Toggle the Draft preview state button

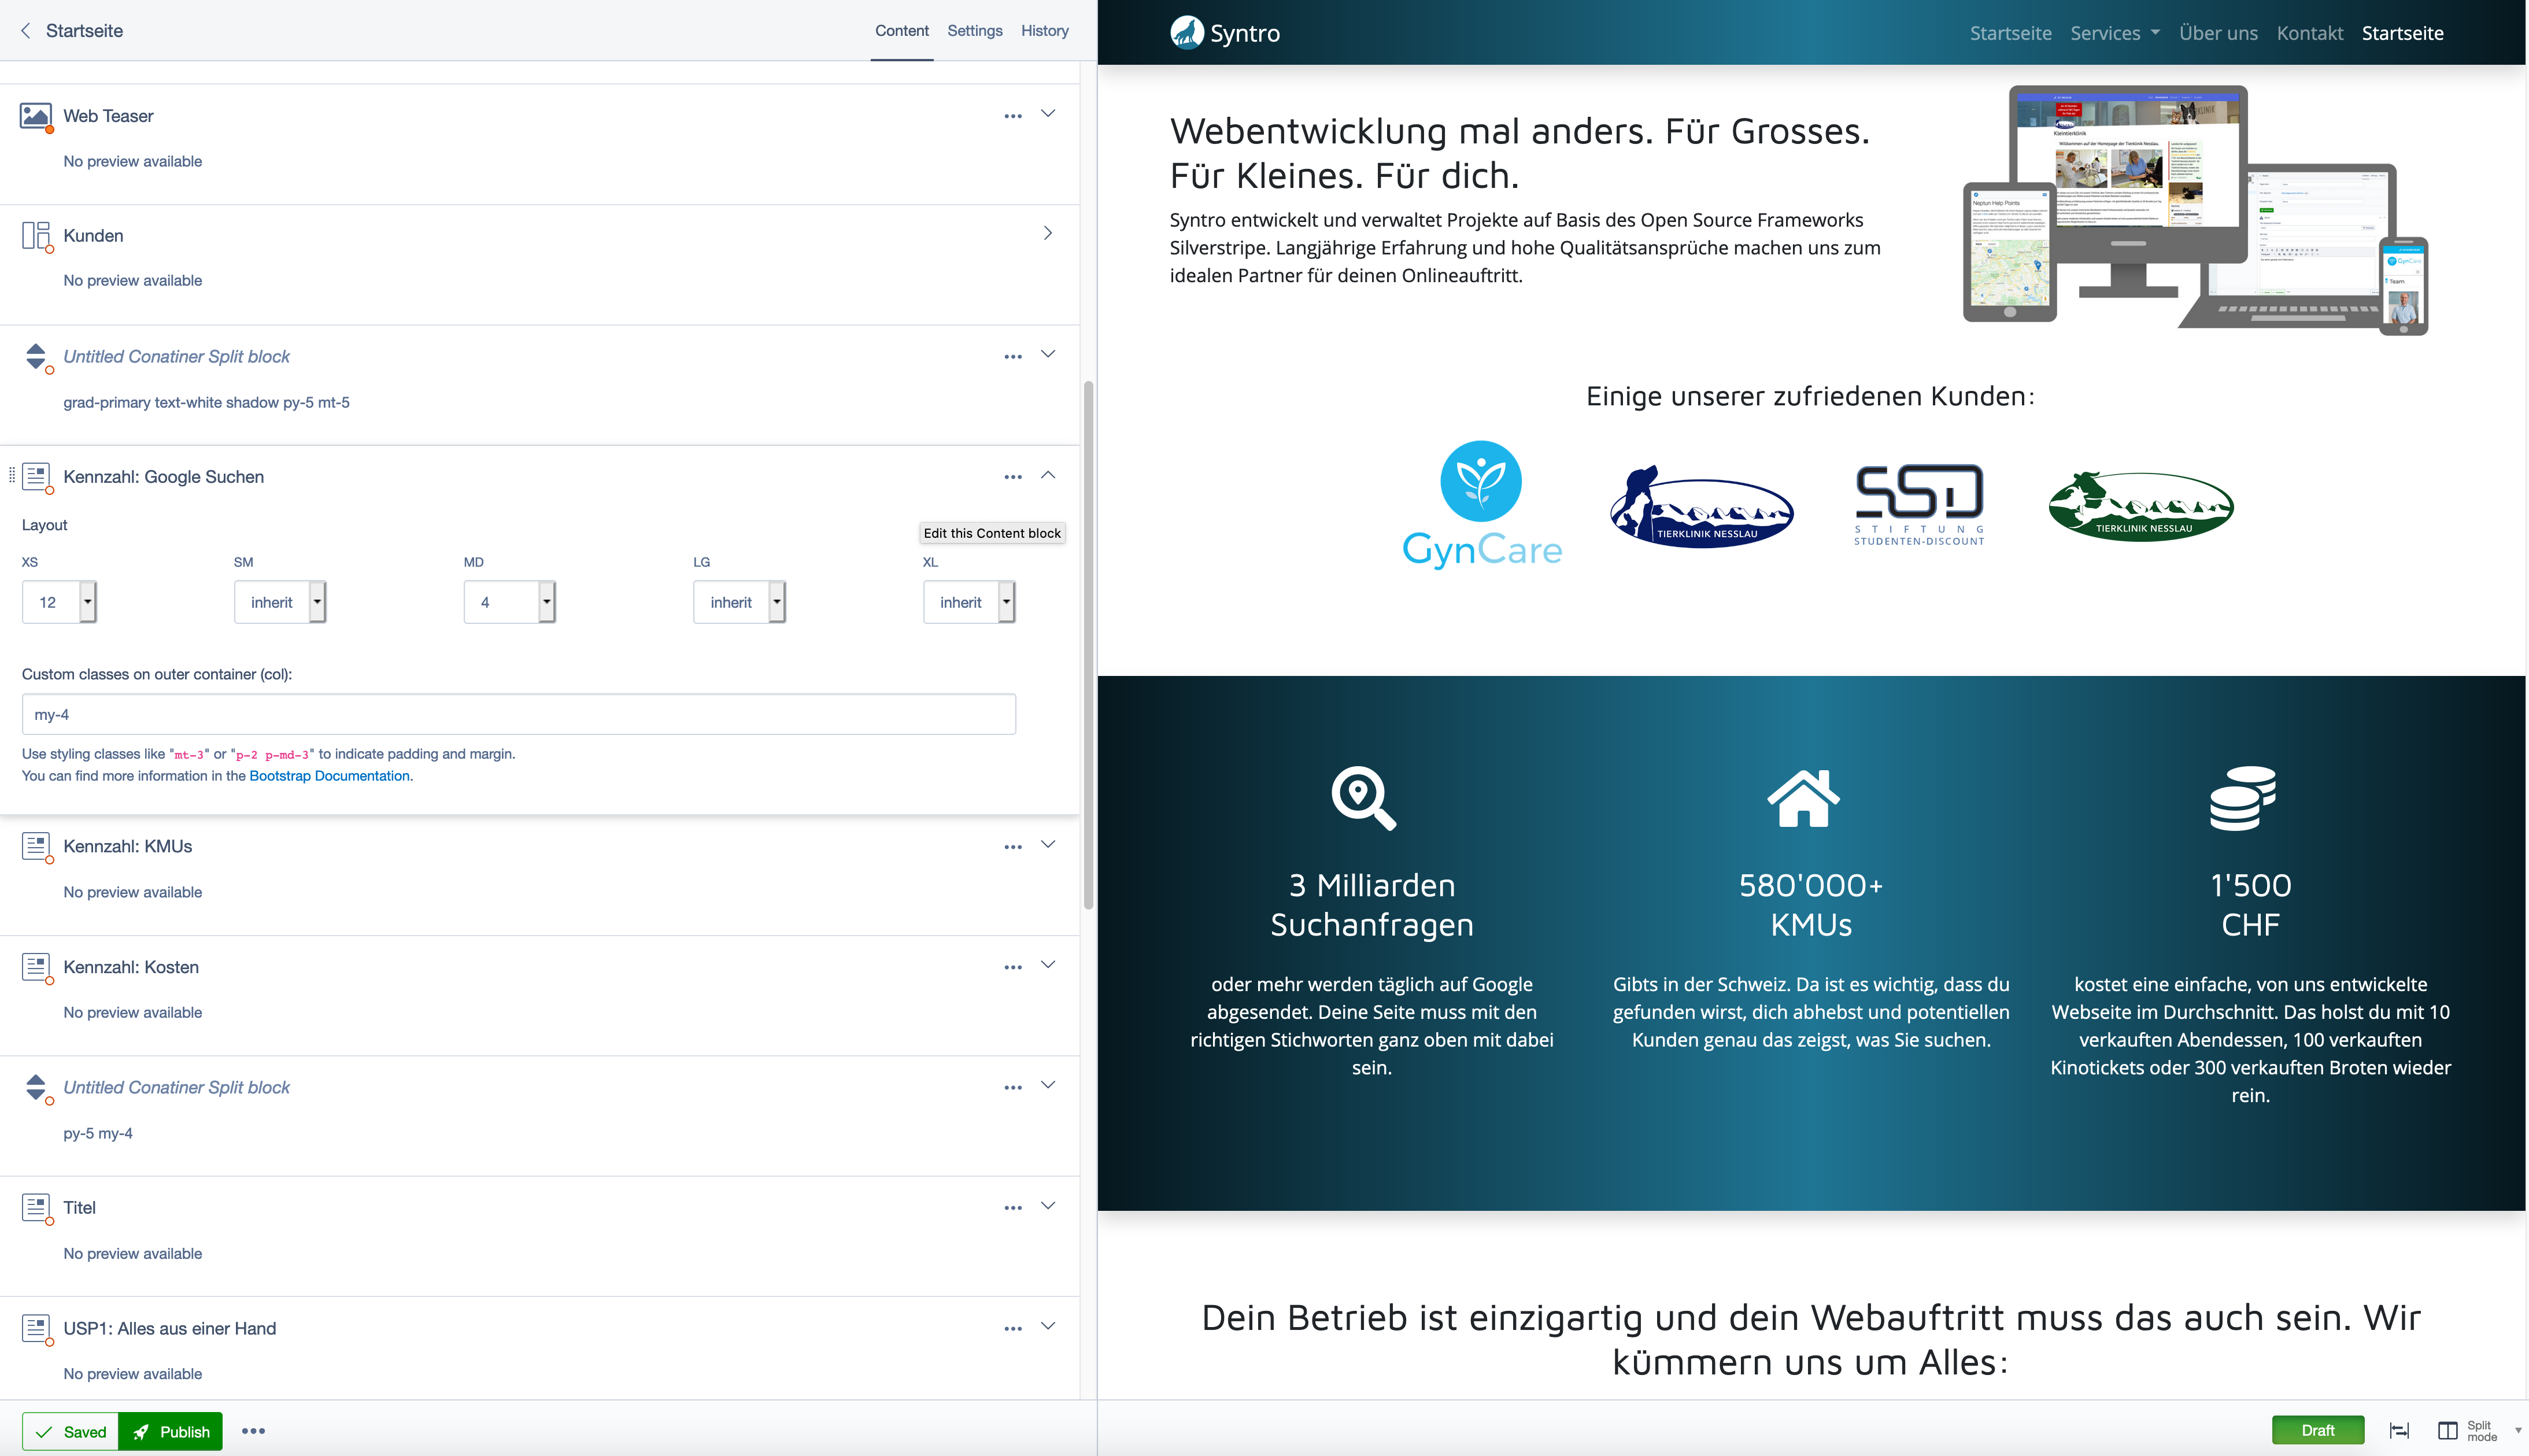click(x=2317, y=1431)
